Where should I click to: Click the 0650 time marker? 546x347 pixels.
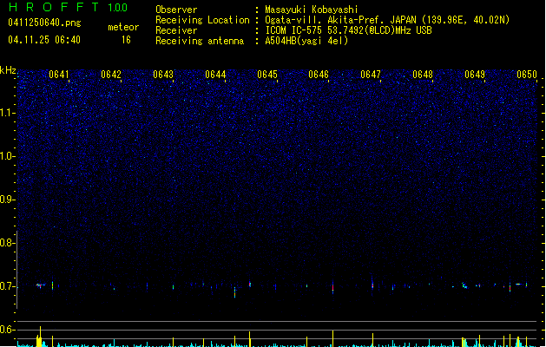[x=527, y=75]
